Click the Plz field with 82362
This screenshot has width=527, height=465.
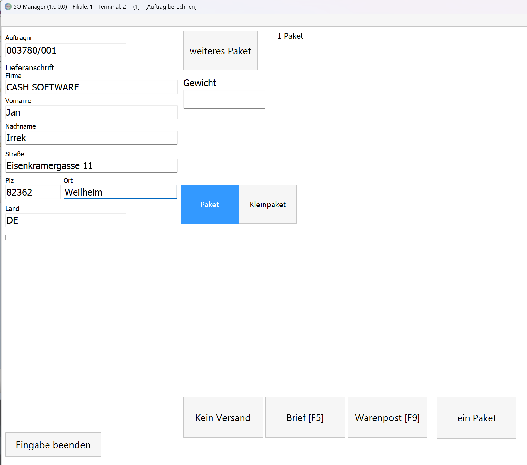tap(33, 192)
